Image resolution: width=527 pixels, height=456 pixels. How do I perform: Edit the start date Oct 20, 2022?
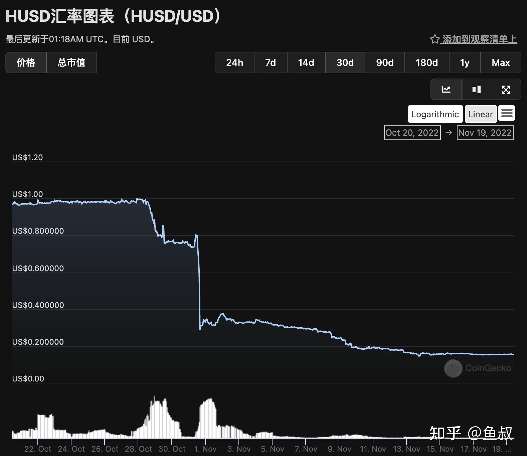[x=412, y=133]
